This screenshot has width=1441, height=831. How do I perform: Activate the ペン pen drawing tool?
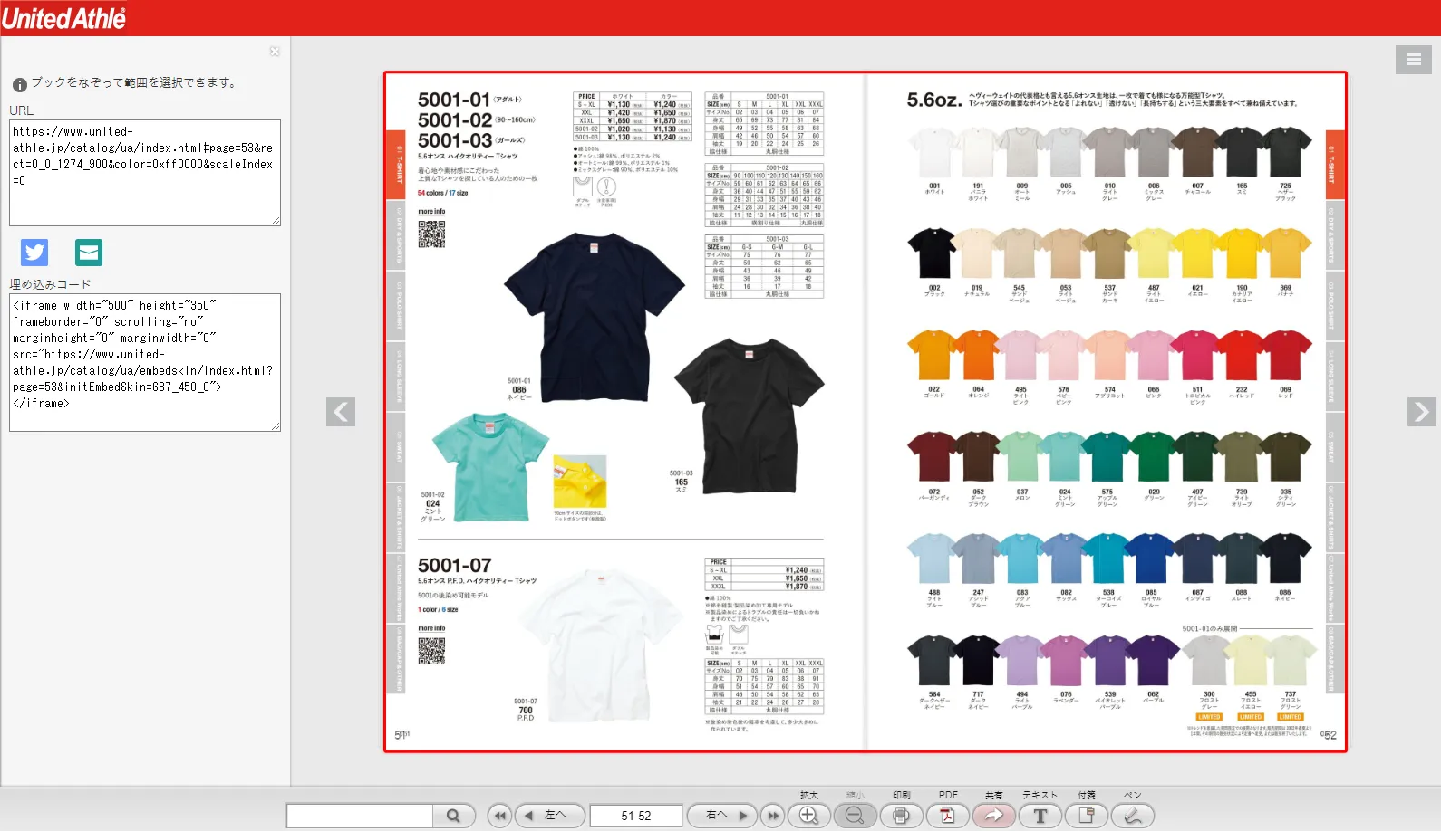click(1133, 816)
